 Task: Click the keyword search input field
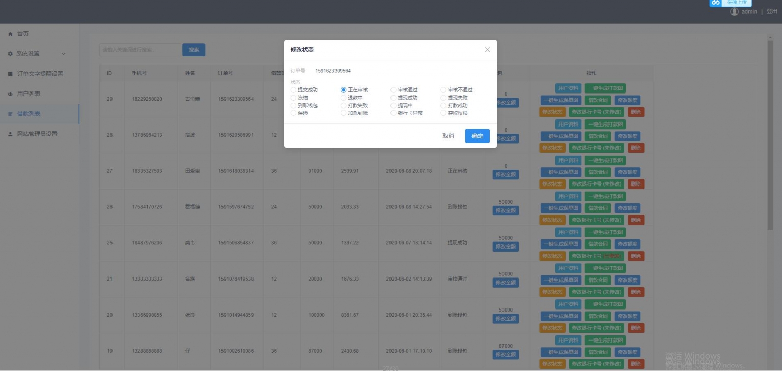[x=140, y=50]
